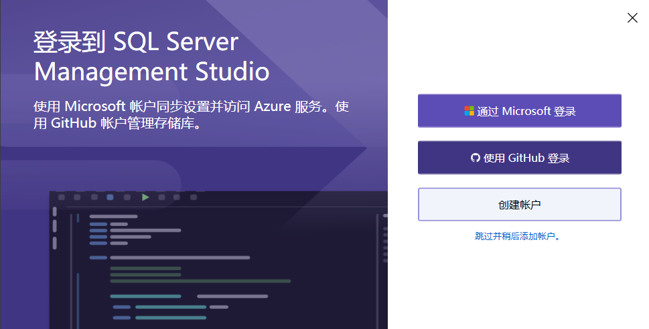Click the 创建帐户 button
This screenshot has height=329, width=649.
coord(520,204)
